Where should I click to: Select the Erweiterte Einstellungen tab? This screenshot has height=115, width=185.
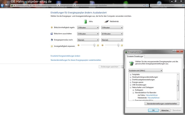coord(135,56)
